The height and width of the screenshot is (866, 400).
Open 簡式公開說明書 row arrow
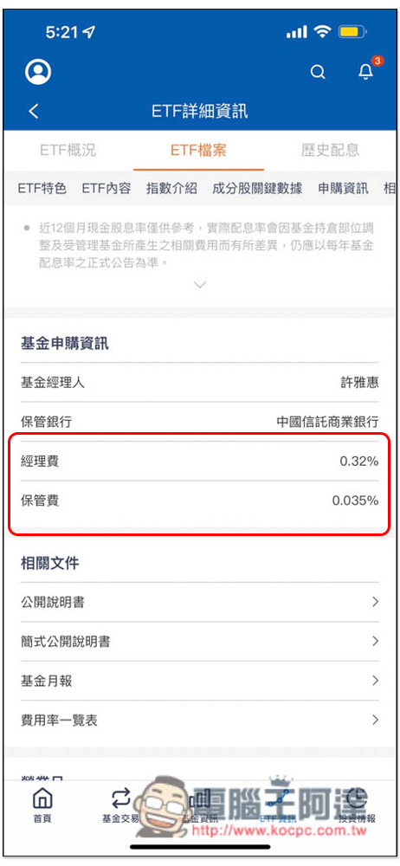point(375,641)
